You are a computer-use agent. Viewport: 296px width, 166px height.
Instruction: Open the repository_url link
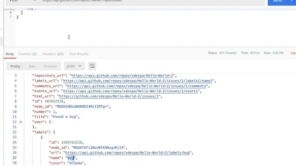point(122,76)
